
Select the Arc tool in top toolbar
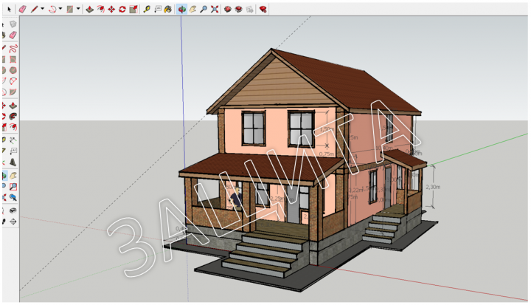click(52, 9)
